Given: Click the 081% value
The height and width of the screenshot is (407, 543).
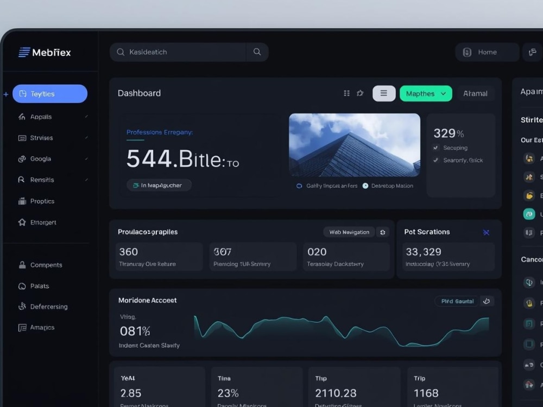Looking at the screenshot, I should tap(135, 331).
